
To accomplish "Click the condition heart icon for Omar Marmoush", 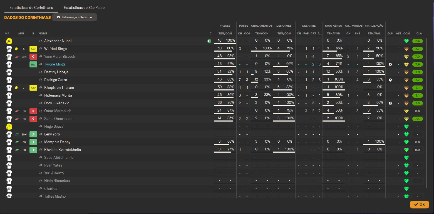I will pos(406,111).
